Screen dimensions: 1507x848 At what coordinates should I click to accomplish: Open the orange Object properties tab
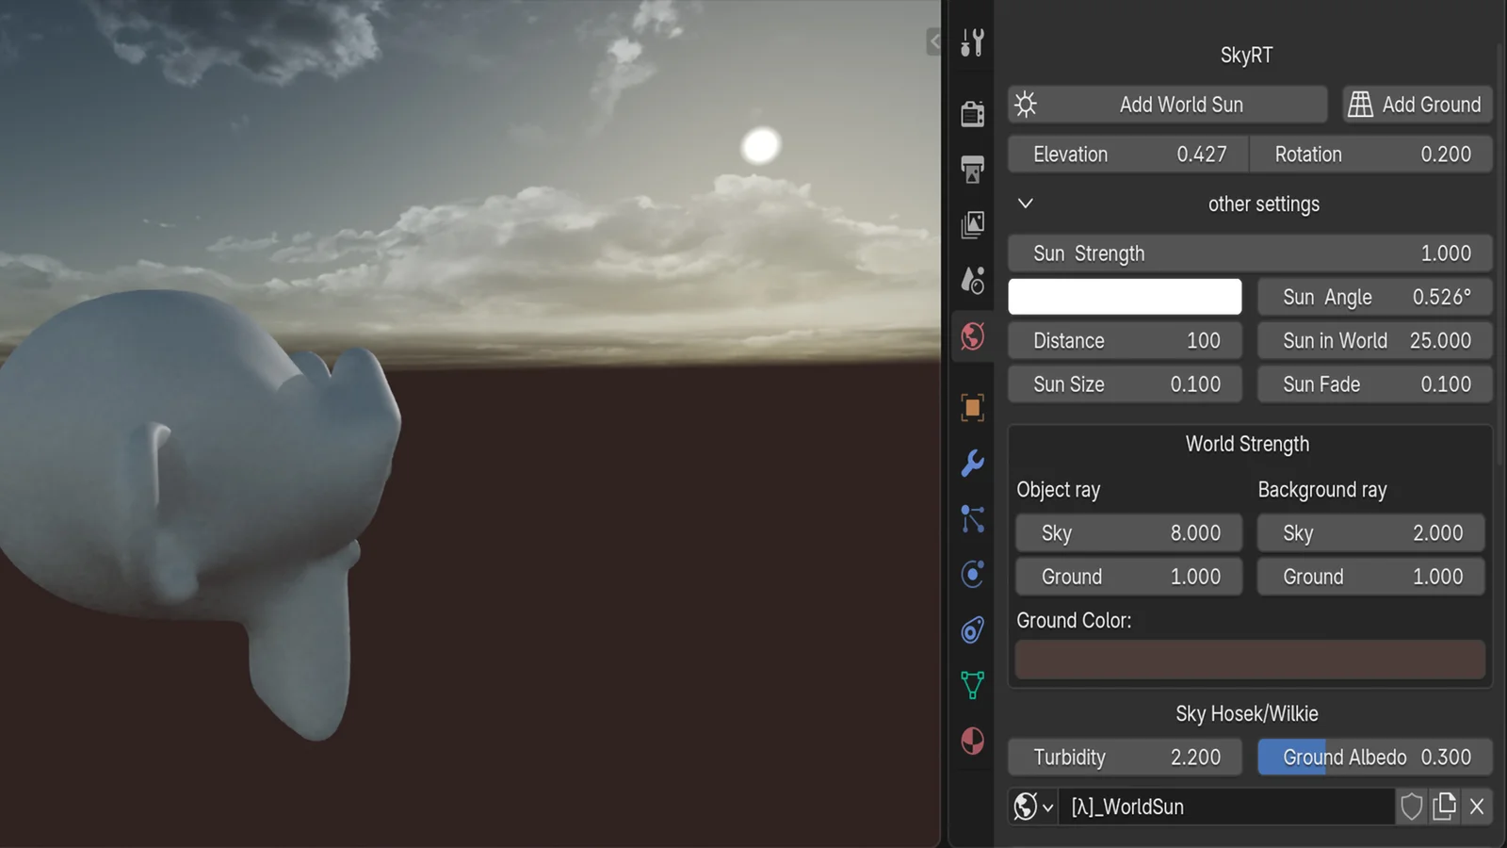click(x=972, y=405)
